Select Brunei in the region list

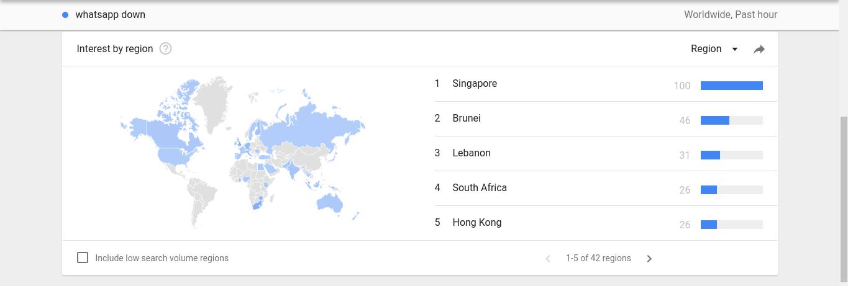[606, 118]
